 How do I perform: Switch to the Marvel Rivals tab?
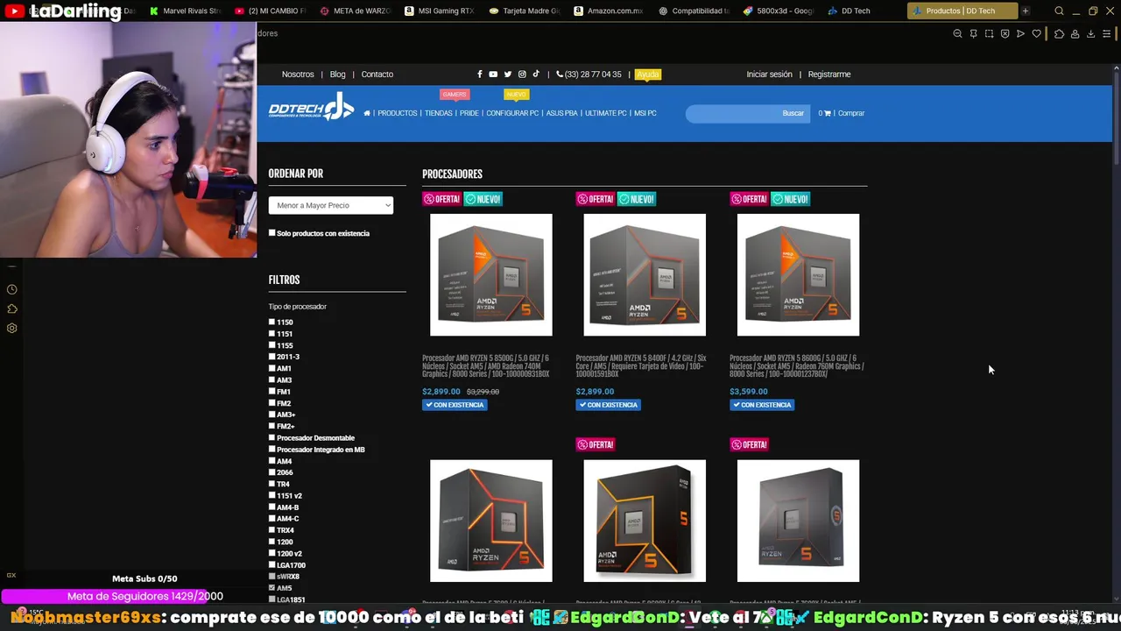[186, 11]
